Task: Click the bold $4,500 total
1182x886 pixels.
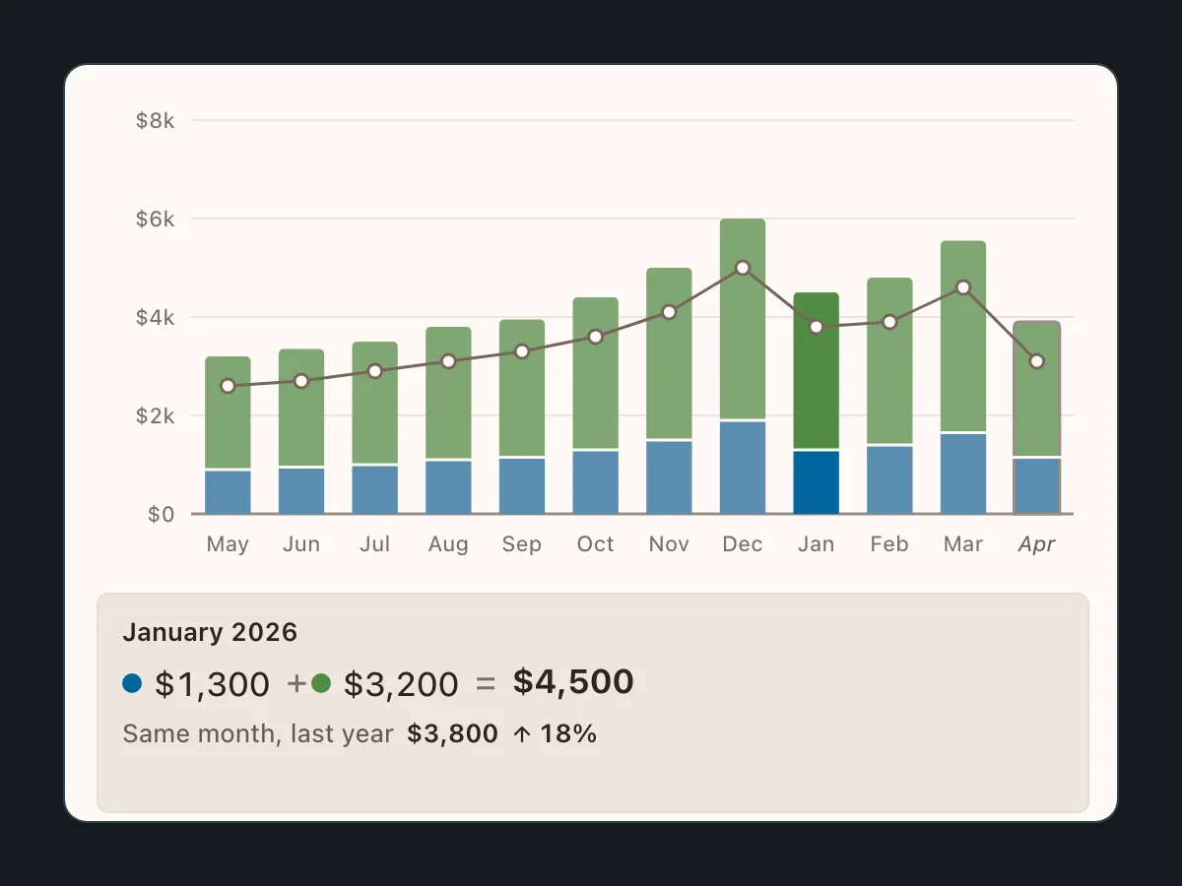Action: (573, 681)
